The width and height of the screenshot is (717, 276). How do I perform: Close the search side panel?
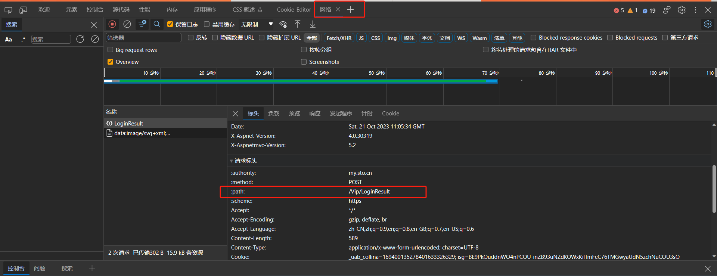coord(94,25)
